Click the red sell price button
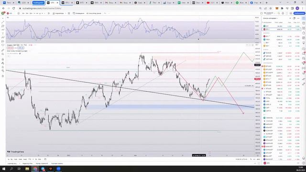 10,48
